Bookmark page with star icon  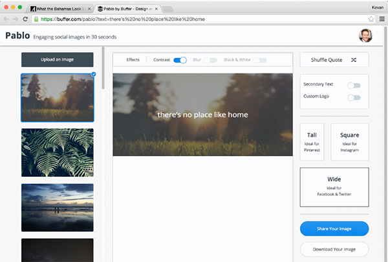click(371, 19)
